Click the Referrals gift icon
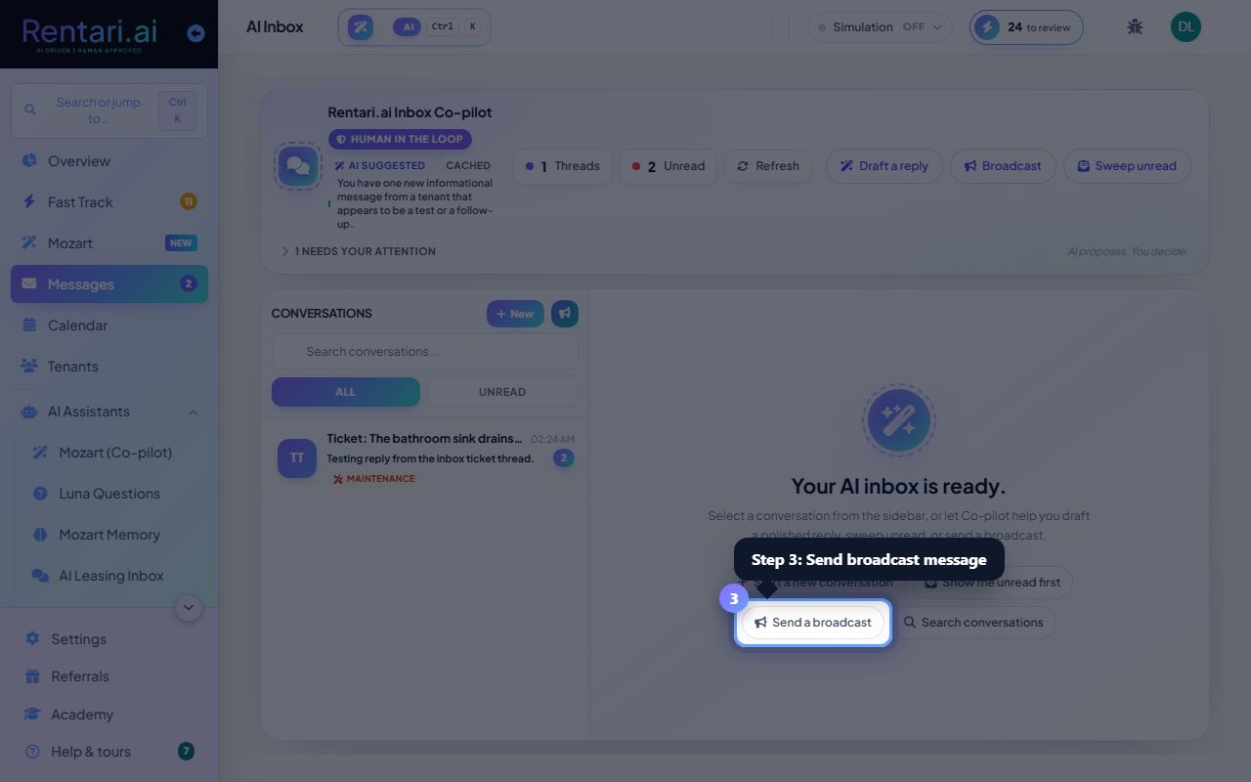This screenshot has height=782, width=1251. tap(32, 676)
